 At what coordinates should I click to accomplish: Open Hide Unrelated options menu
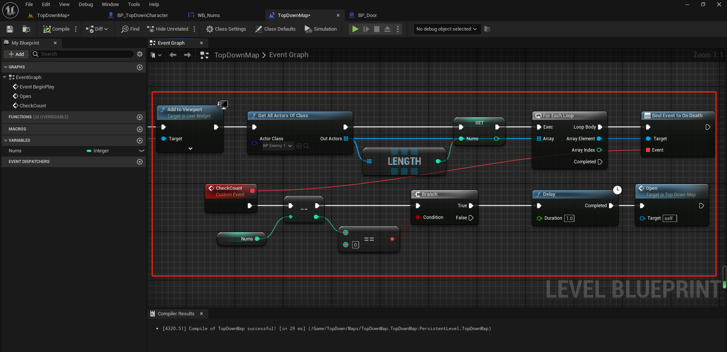coord(194,29)
